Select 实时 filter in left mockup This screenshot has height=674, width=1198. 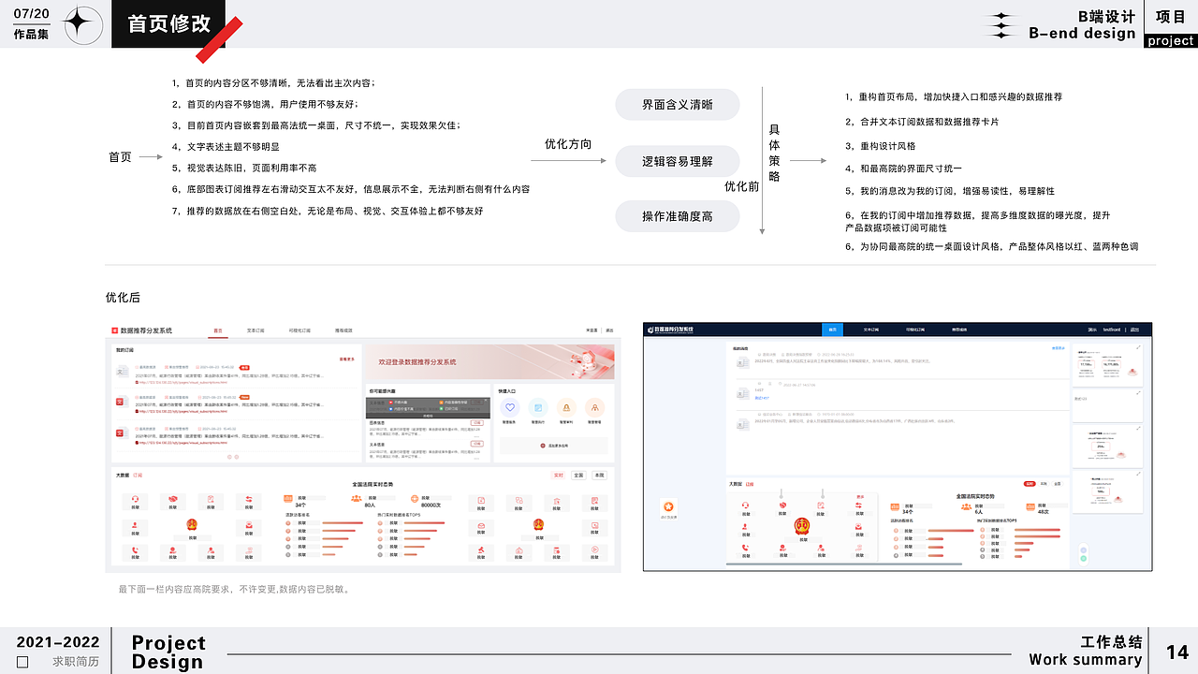pyautogui.click(x=559, y=476)
